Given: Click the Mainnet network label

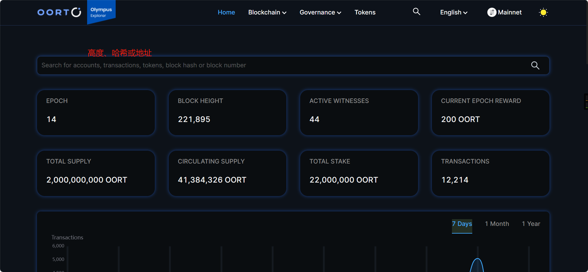Looking at the screenshot, I should pyautogui.click(x=509, y=12).
